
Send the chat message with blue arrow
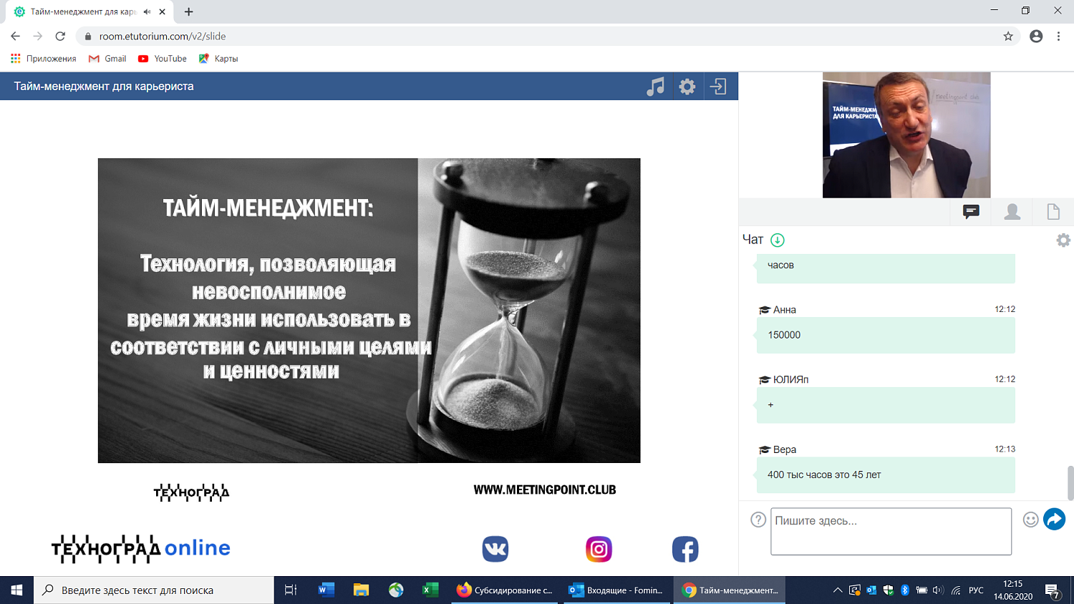pos(1054,519)
